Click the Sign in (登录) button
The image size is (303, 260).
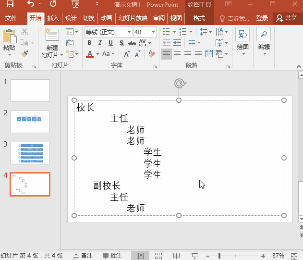pyautogui.click(x=262, y=18)
